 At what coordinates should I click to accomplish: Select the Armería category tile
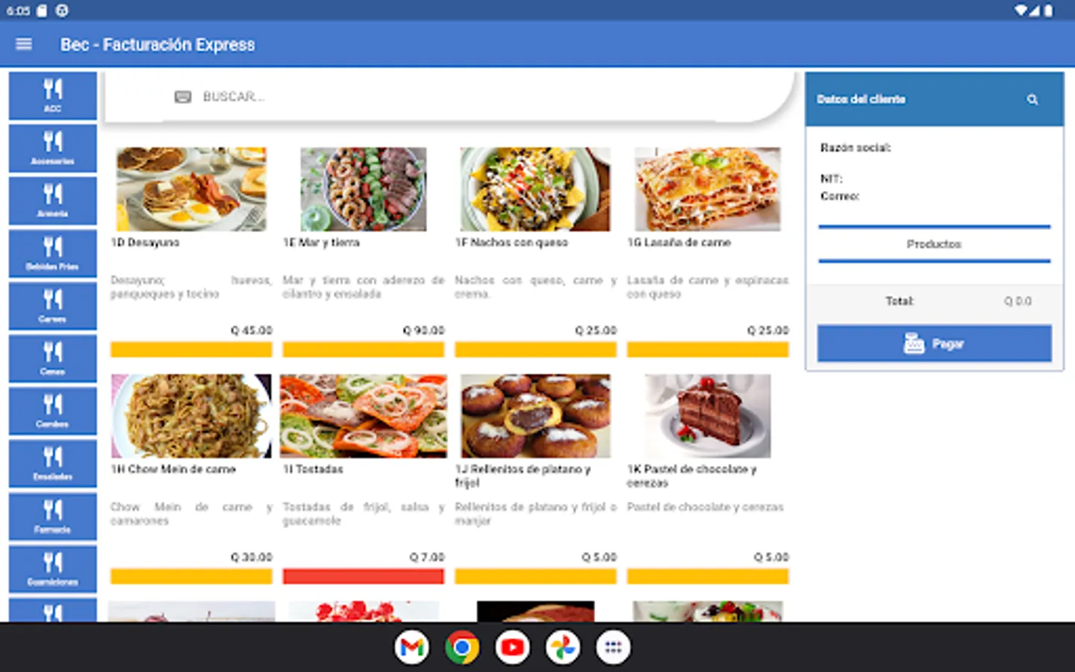pos(53,201)
